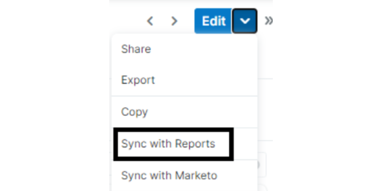This screenshot has width=382, height=191.
Task: Navigate forward using the right chevron
Action: click(174, 21)
